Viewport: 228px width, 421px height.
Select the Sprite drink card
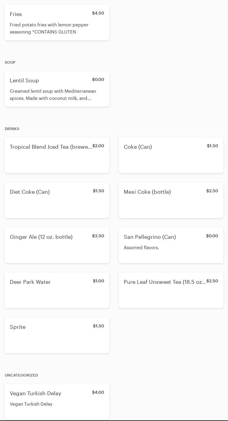57,335
